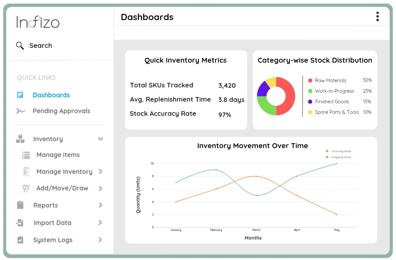Viewport: 396px width, 260px height.
Task: Open System Logs via its shield icon
Action: (20, 240)
